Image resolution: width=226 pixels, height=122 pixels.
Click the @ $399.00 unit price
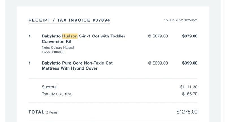158,63
